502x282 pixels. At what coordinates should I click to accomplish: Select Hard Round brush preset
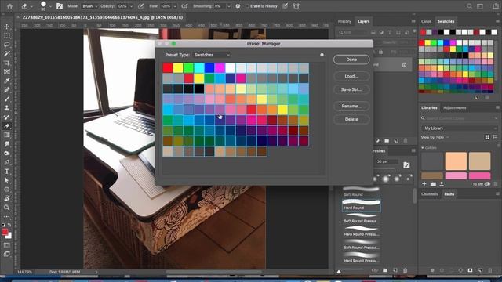[362, 205]
